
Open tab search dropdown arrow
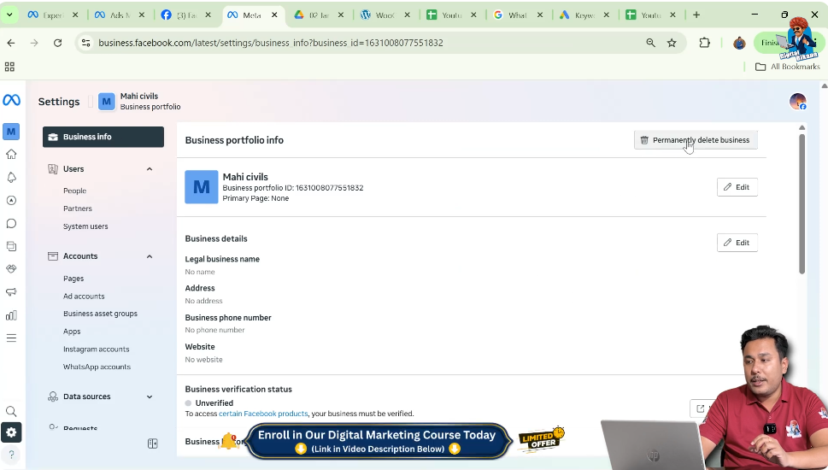(x=9, y=15)
